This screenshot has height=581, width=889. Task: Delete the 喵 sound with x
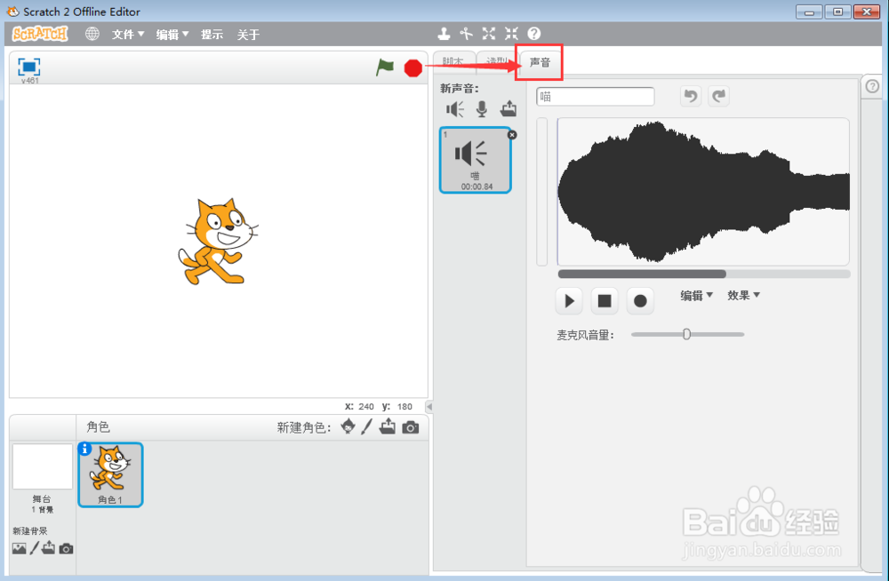point(512,135)
